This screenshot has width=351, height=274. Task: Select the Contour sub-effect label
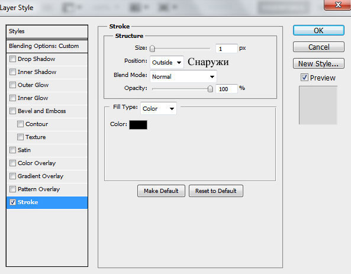tap(37, 124)
